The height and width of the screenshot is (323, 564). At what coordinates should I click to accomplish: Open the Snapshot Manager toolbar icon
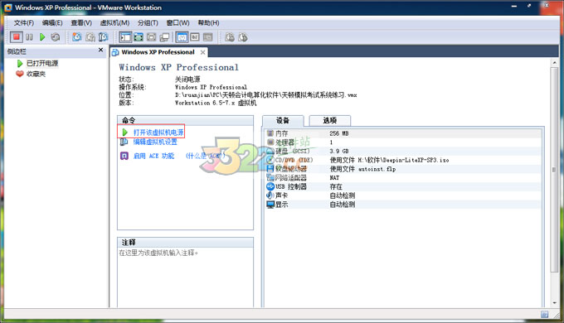point(103,37)
